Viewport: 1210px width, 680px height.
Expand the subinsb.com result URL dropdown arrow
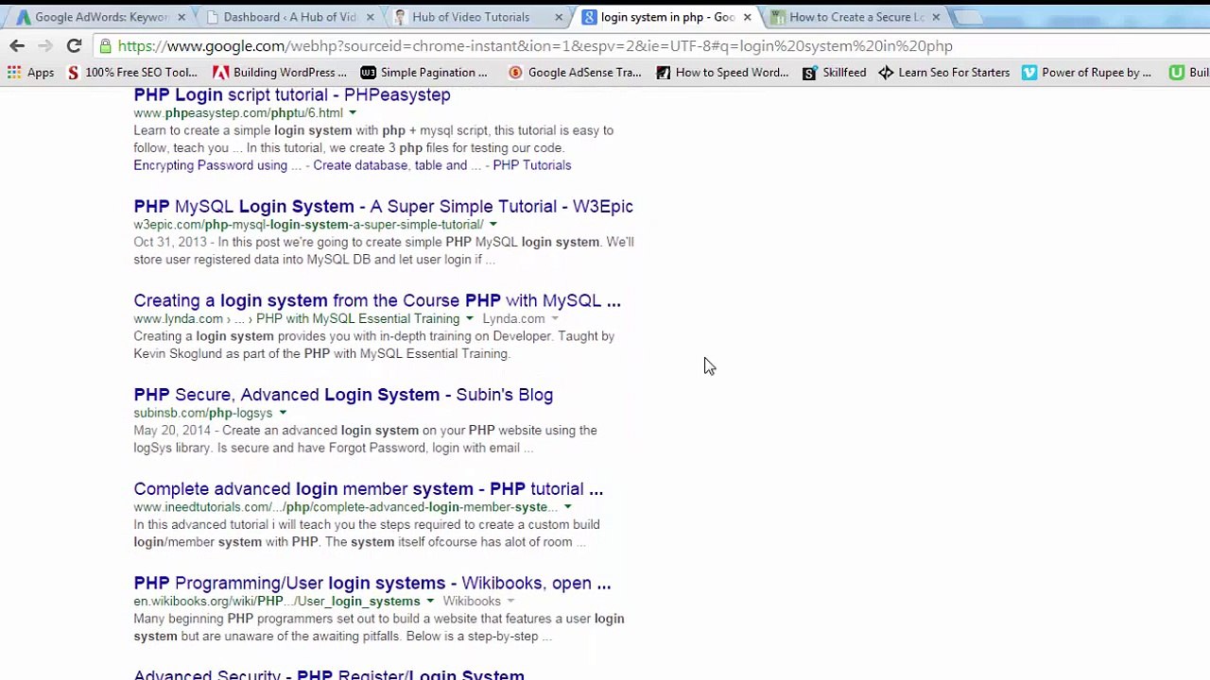coord(282,413)
